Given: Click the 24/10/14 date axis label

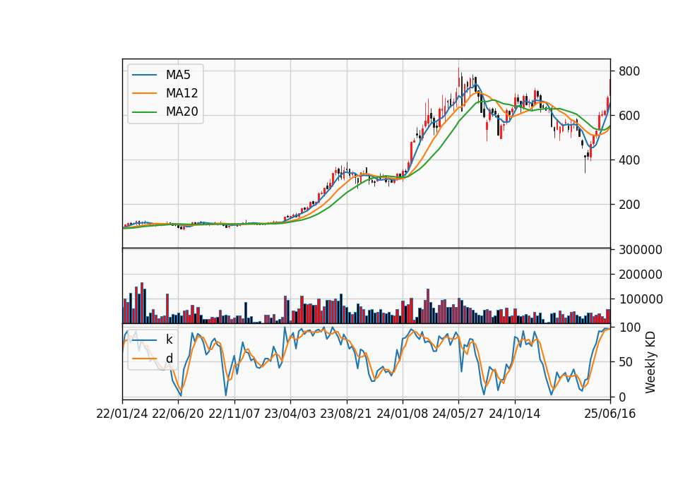Looking at the screenshot, I should (x=515, y=414).
